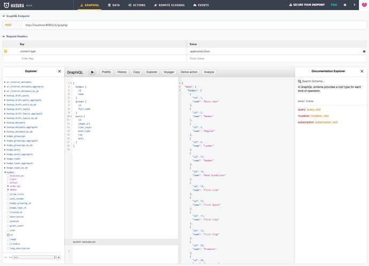369x266 pixels.
Task: Expand the badge_groupings node
Action: [x=5, y=136]
